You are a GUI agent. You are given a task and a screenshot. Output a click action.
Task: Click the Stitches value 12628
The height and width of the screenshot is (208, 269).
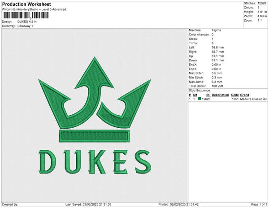point(262,3)
